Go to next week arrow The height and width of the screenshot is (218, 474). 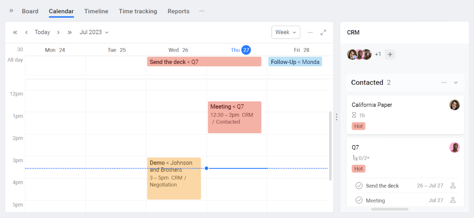pyautogui.click(x=58, y=32)
